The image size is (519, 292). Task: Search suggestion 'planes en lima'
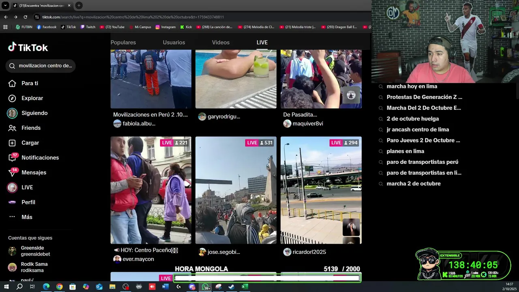tap(405, 151)
